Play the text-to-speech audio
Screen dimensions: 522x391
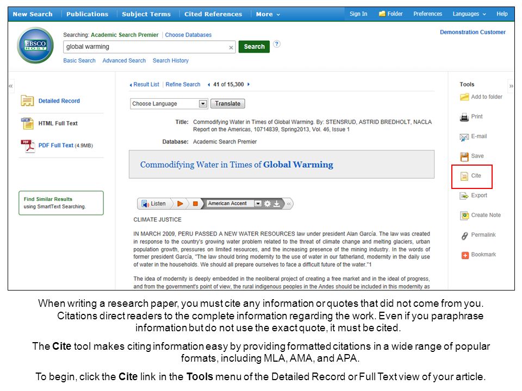[180, 204]
